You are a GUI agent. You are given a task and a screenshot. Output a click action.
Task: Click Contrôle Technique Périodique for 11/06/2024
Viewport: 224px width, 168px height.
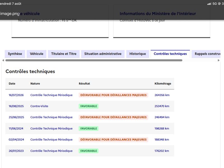tap(52, 129)
